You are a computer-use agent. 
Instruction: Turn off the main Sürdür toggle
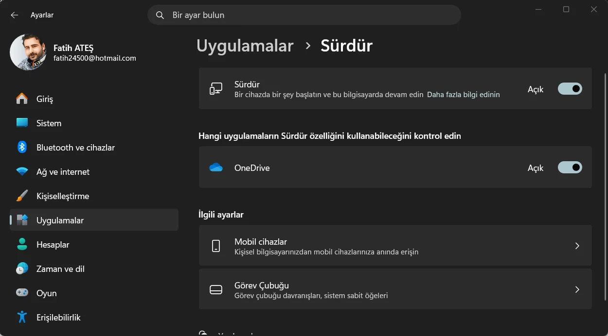point(570,89)
